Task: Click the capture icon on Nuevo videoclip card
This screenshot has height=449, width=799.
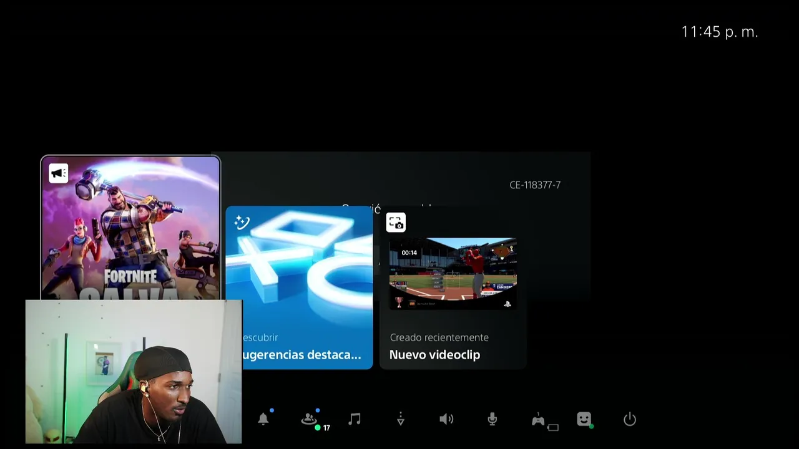Action: pos(396,223)
